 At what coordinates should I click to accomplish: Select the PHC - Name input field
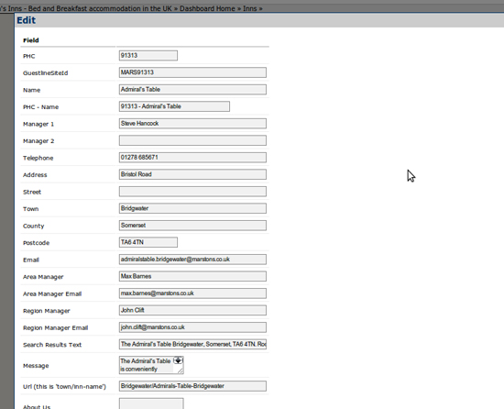174,106
